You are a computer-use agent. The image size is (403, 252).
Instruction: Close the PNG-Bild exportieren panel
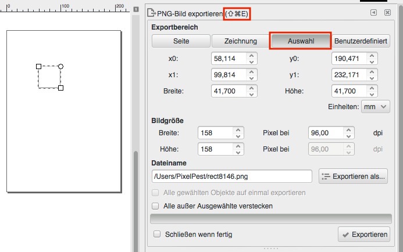click(x=387, y=12)
